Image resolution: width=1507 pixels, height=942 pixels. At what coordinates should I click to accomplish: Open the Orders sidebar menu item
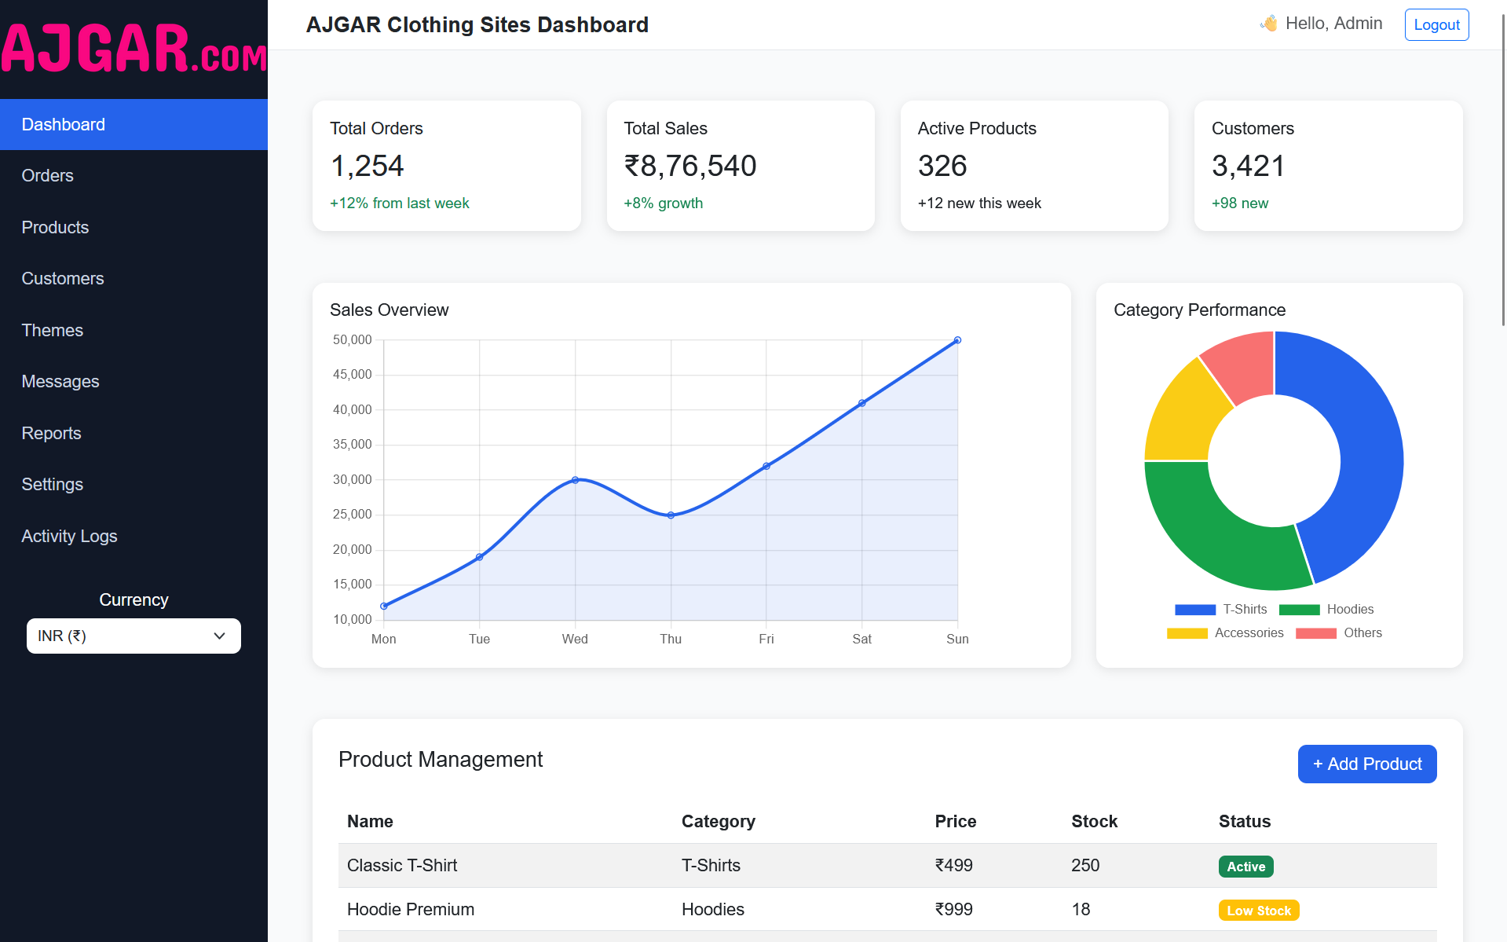pos(48,176)
